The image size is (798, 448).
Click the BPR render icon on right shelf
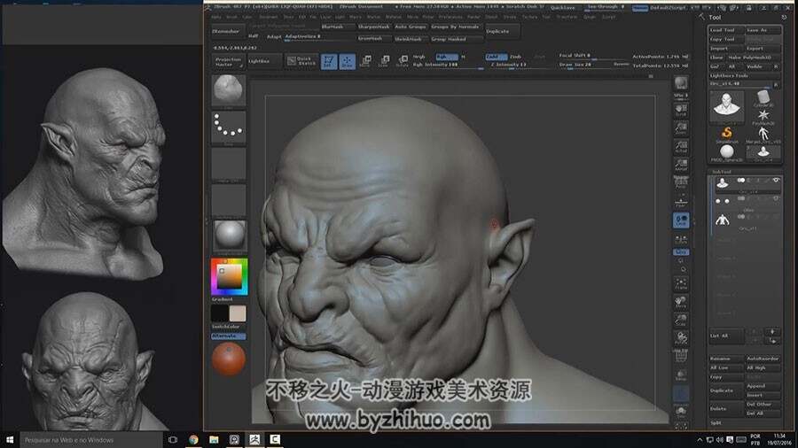coord(681,83)
